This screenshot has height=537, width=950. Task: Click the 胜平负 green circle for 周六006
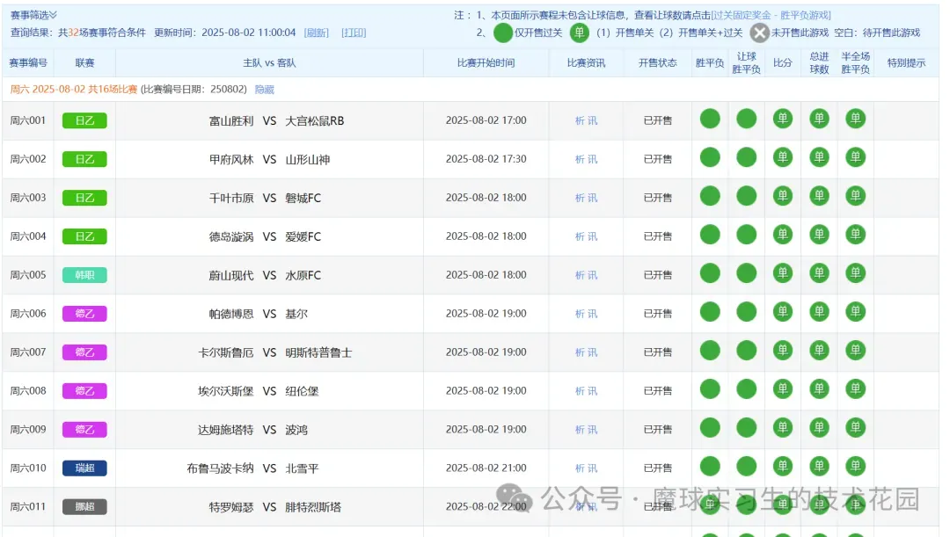[710, 312]
